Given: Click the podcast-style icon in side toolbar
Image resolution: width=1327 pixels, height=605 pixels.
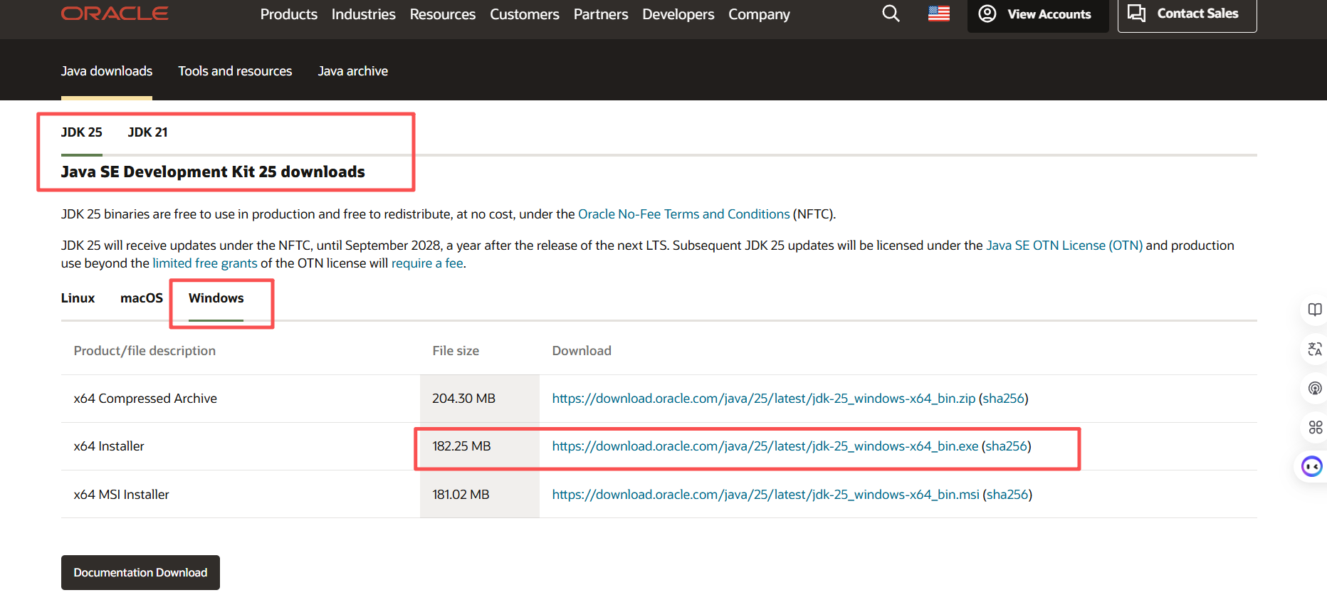Looking at the screenshot, I should [1315, 388].
